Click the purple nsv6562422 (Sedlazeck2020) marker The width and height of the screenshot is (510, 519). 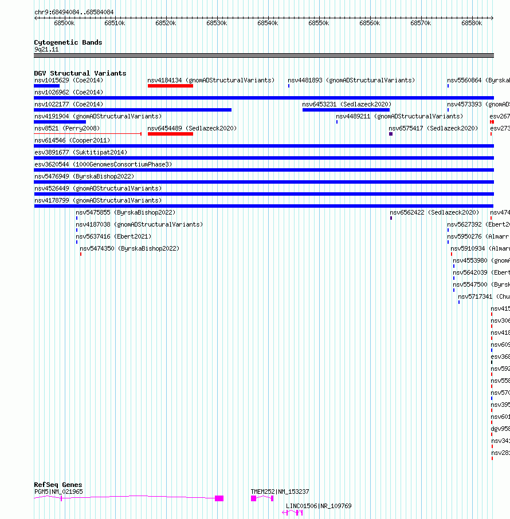pyautogui.click(x=391, y=218)
